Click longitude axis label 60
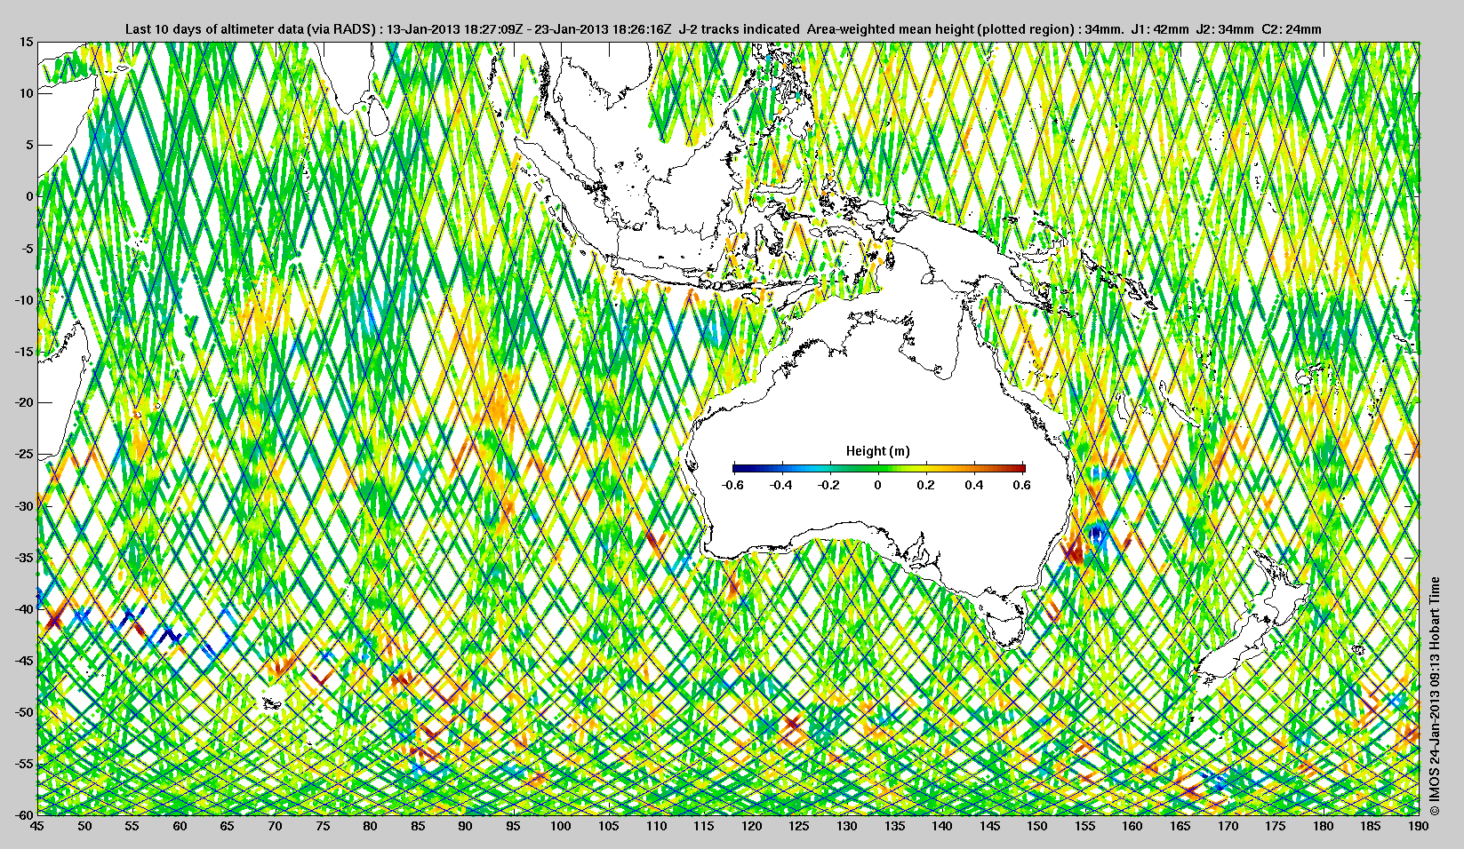Screen dimensions: 1464x849 click(180, 827)
